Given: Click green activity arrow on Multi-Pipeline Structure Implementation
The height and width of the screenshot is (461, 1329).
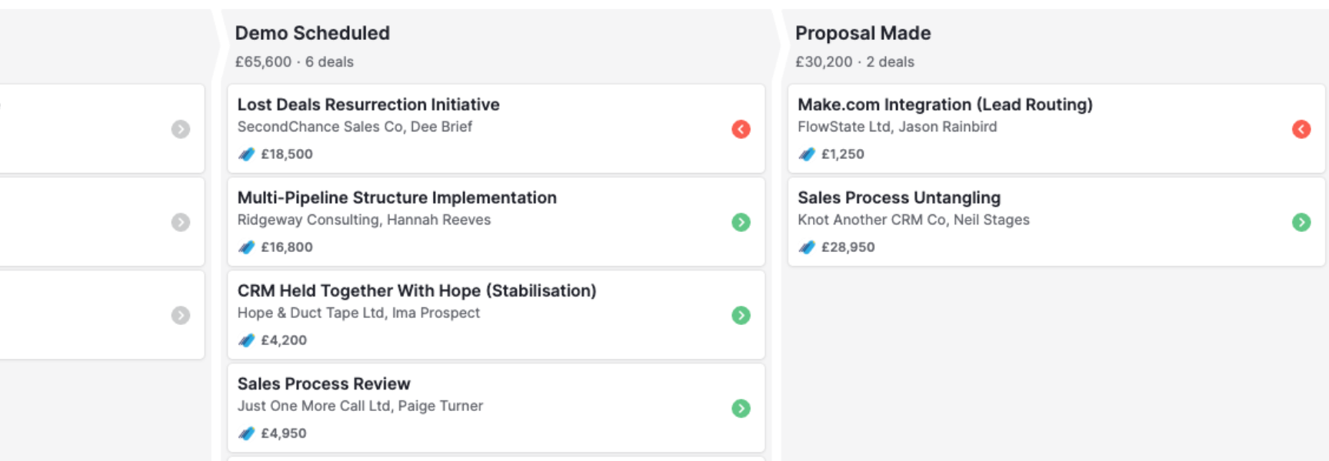Looking at the screenshot, I should (741, 222).
